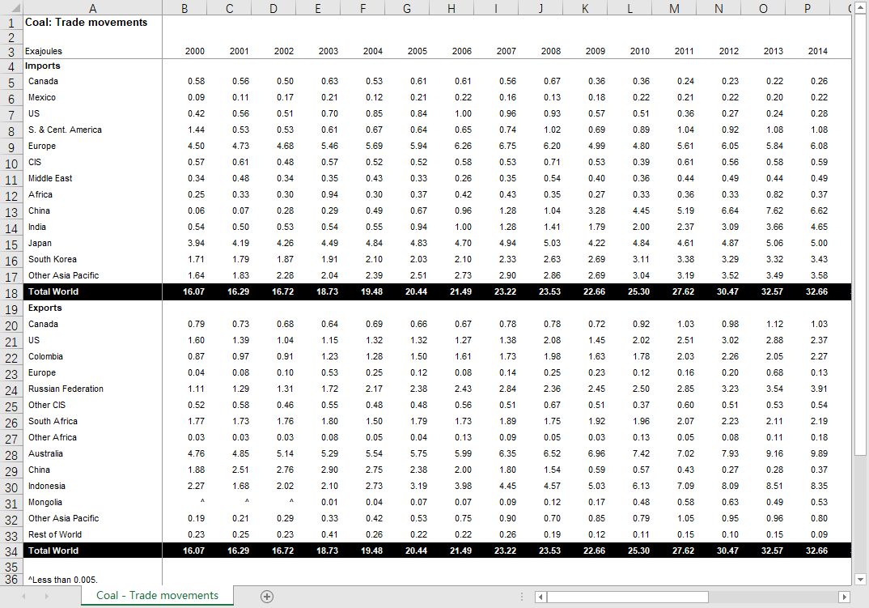Screen dimensions: 869x608
Task: Click 'Mexico' row label
Action: 42,97
